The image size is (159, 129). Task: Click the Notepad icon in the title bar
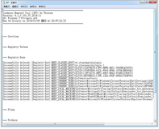tap(4, 3)
